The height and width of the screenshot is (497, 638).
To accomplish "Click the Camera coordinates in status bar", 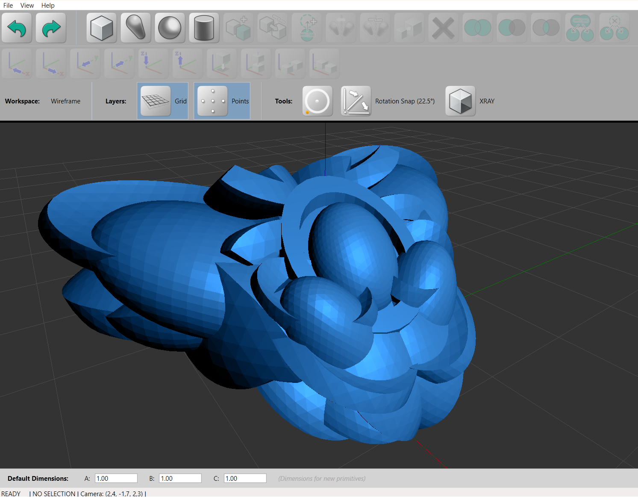I will point(112,494).
